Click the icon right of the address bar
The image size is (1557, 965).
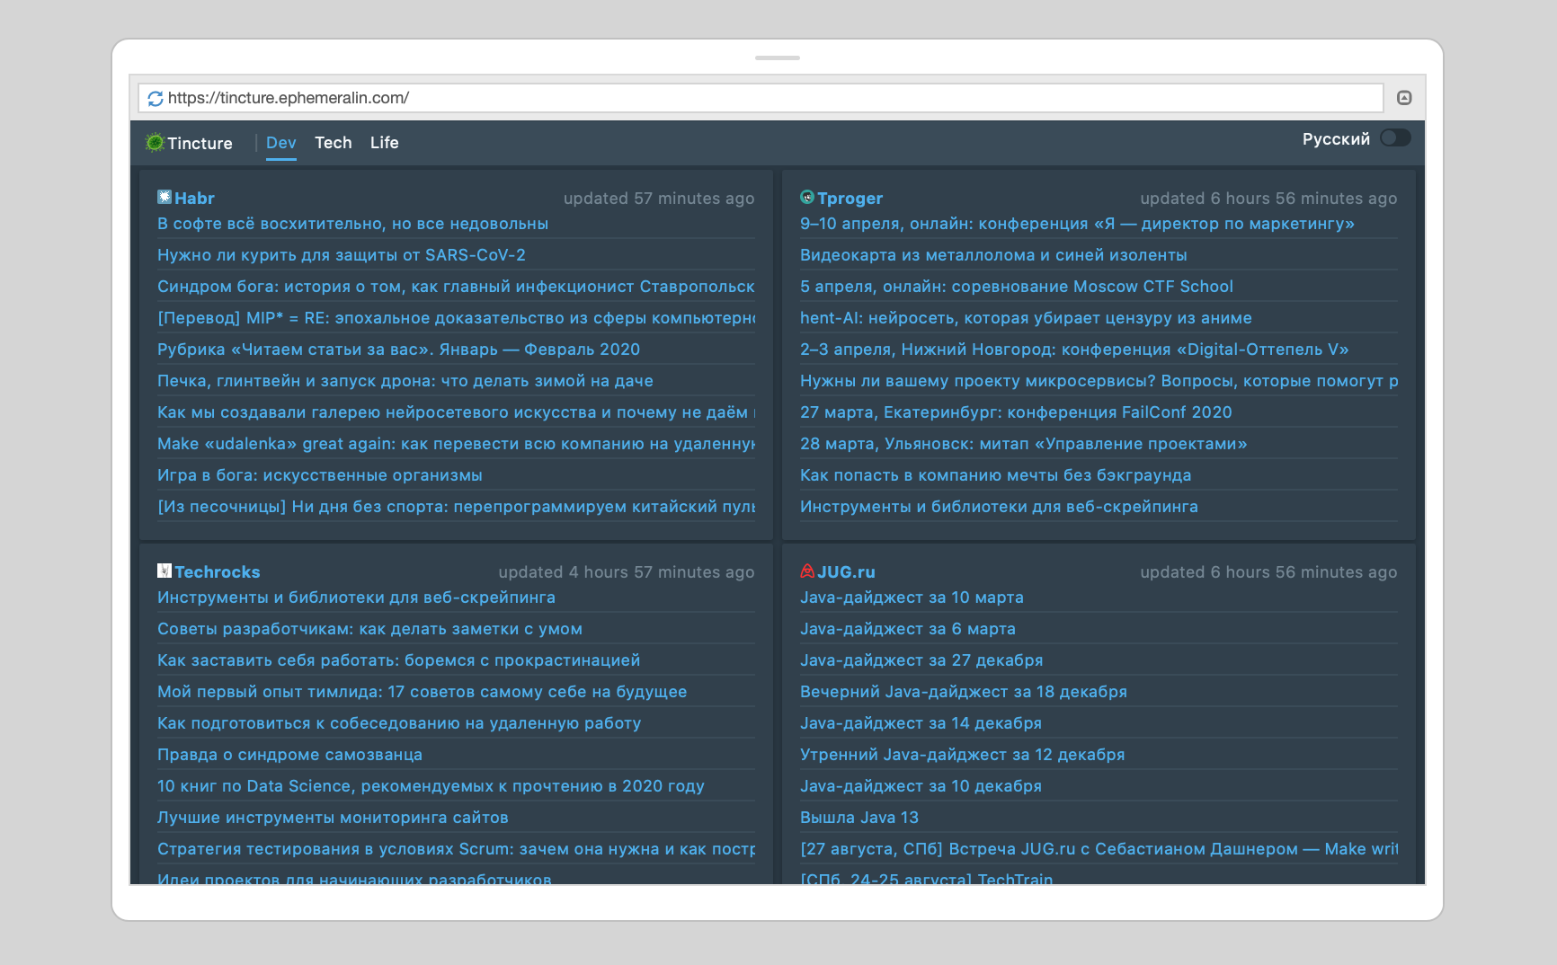(x=1404, y=98)
